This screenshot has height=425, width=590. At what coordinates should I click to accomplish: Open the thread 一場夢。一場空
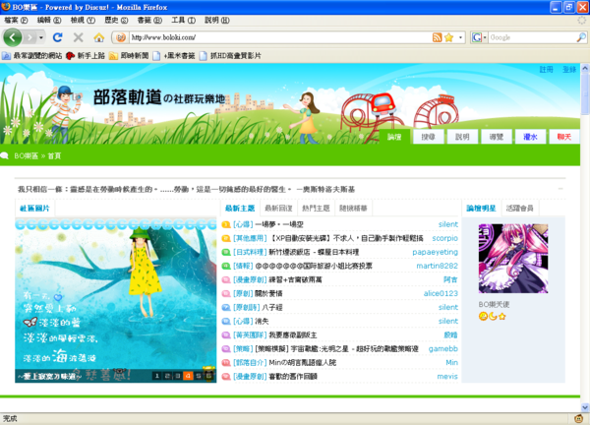pos(279,224)
